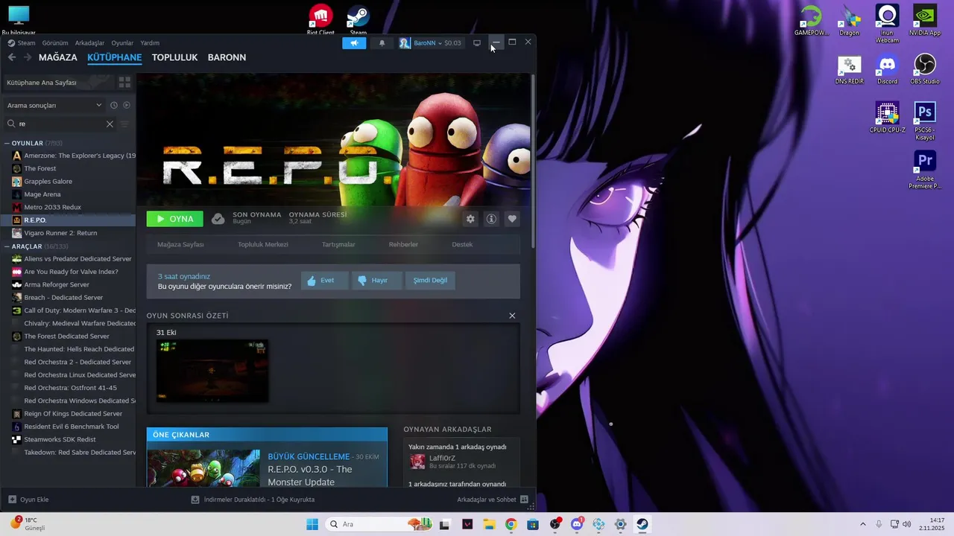Open NVIDIA App desktop shortcut
The height and width of the screenshot is (536, 954).
click(x=925, y=20)
